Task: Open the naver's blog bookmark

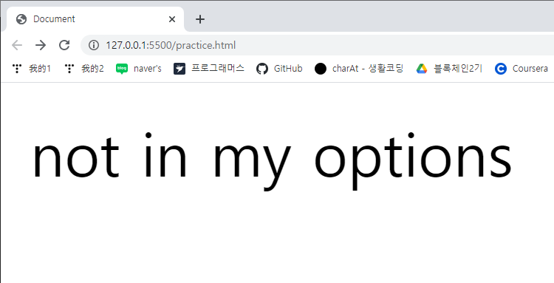Action: click(x=139, y=69)
